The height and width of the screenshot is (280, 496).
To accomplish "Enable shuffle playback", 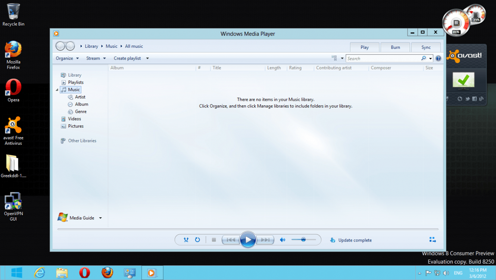I will pos(186,240).
